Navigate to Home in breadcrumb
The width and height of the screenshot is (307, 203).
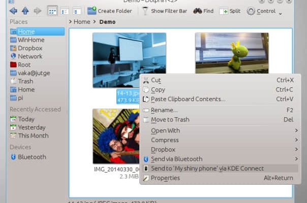pos(82,22)
